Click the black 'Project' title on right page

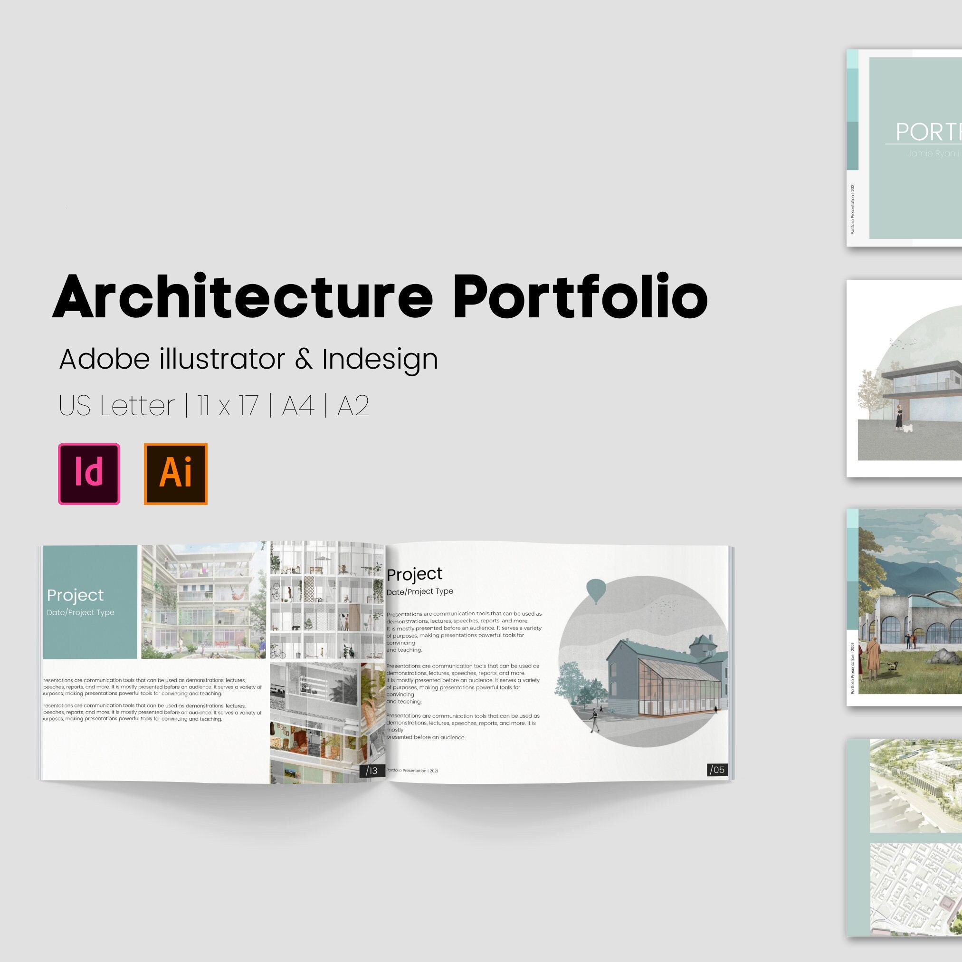[x=414, y=575]
